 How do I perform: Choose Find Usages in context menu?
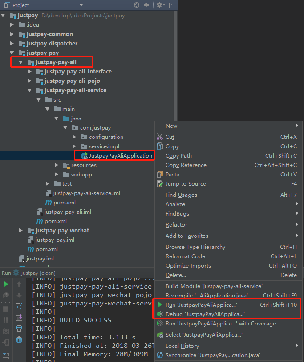[228, 195]
